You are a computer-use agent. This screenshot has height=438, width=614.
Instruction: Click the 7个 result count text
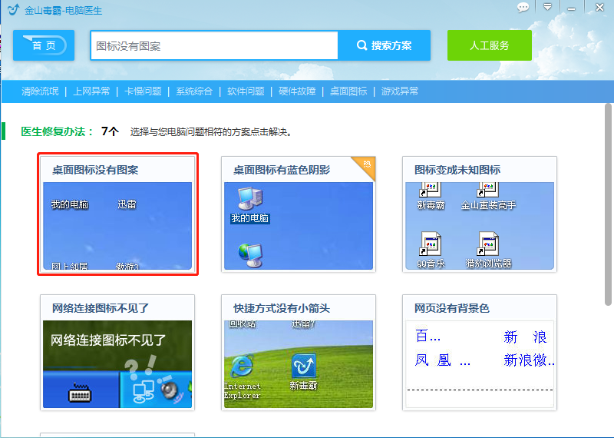coord(110,131)
